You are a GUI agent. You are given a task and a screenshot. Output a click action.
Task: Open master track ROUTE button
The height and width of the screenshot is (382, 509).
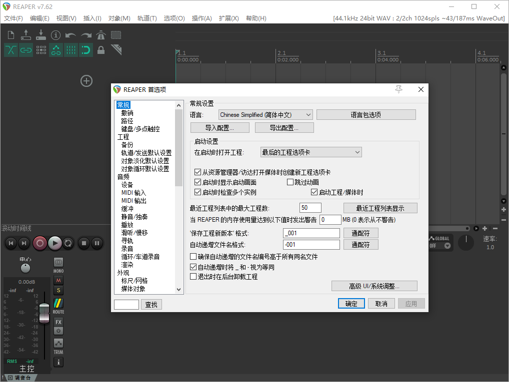(58, 304)
